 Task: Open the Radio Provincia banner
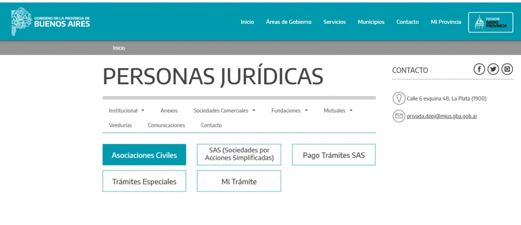pos(490,22)
